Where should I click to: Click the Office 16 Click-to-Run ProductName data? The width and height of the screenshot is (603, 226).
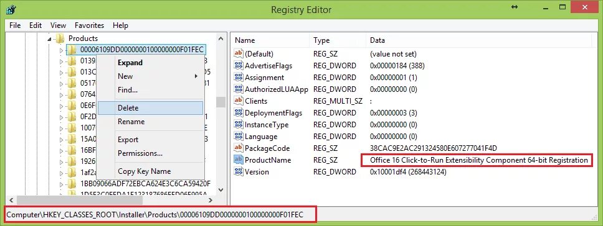[479, 160]
